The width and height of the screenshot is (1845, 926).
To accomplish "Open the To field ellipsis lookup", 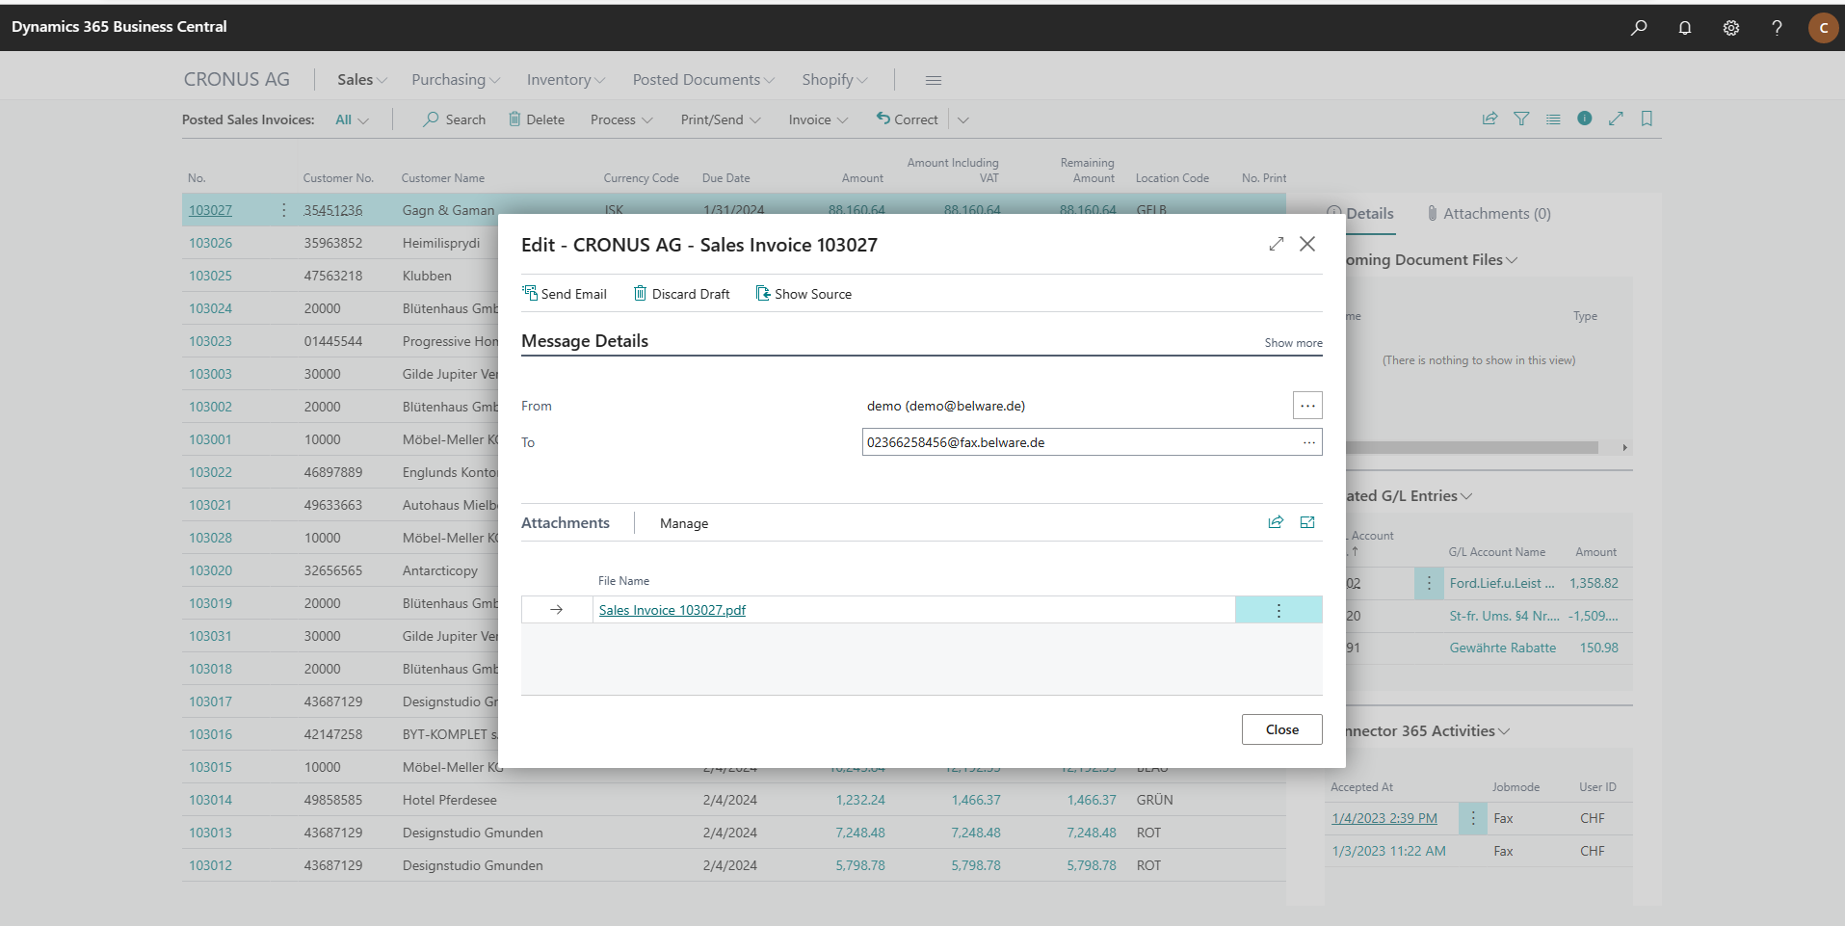I will (x=1308, y=442).
